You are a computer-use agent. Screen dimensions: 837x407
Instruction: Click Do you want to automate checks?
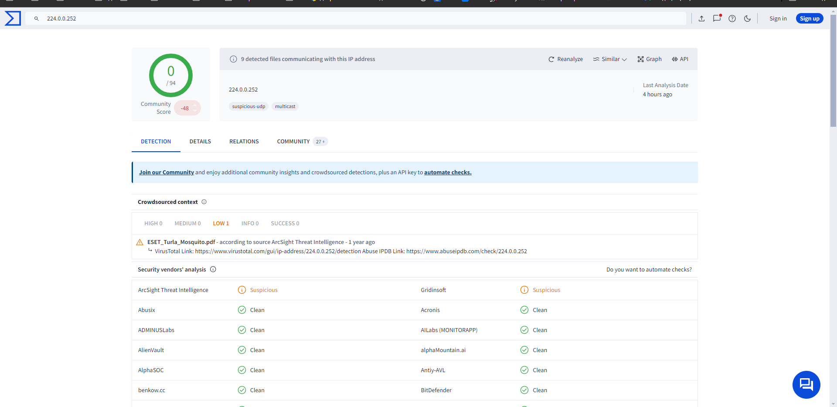[649, 270]
